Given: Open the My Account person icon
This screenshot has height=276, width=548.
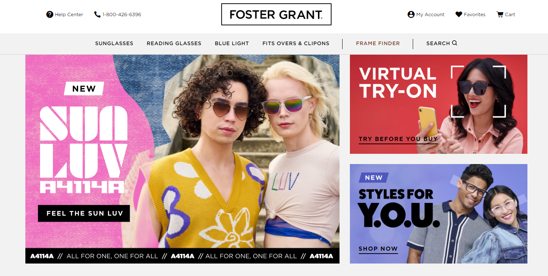Looking at the screenshot, I should [411, 14].
